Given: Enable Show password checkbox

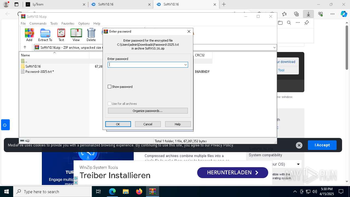Looking at the screenshot, I should 110,87.
